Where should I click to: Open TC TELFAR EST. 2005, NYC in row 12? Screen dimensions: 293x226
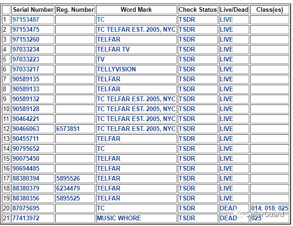(136, 129)
